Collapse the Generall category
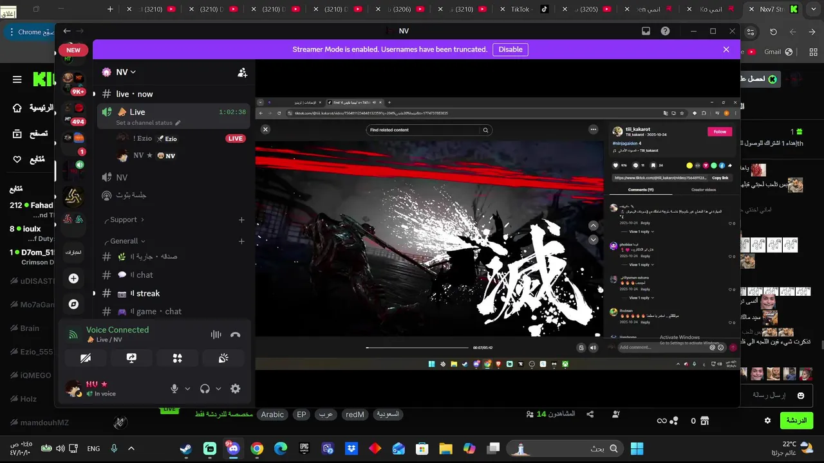Viewport: 824px width, 463px height. (125, 241)
